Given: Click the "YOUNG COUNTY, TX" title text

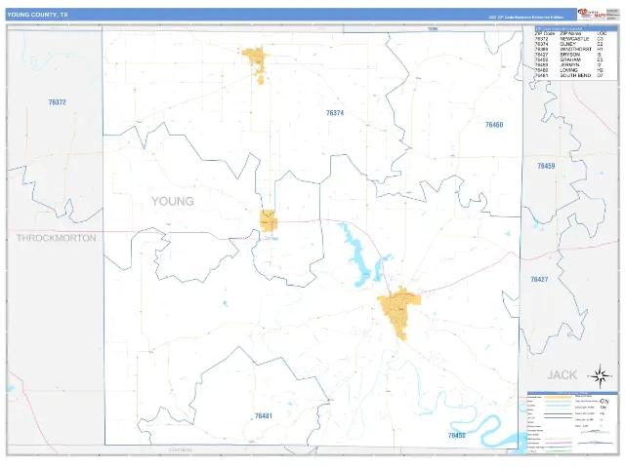Looking at the screenshot, I should pyautogui.click(x=37, y=15).
